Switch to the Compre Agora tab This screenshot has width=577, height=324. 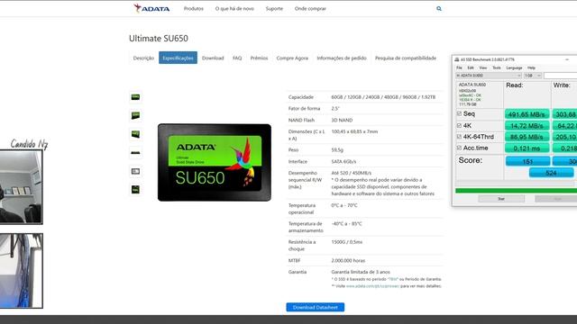(x=292, y=58)
